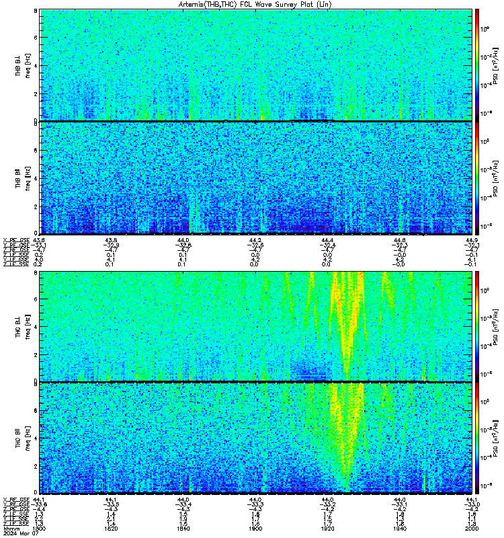This screenshot has width=504, height=538.
Task: Click the PSD [nT²/Hz] label beside THC B∥ colorbar
Action: point(495,438)
